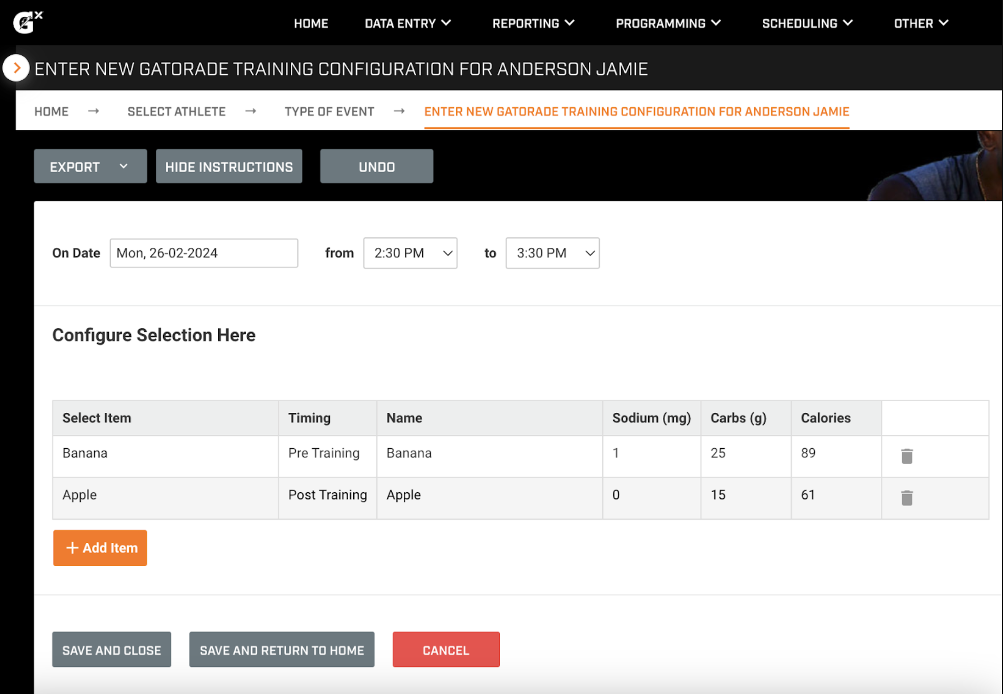This screenshot has width=1003, height=694.
Task: Go to Select Athlete breadcrumb step
Action: pyautogui.click(x=176, y=111)
